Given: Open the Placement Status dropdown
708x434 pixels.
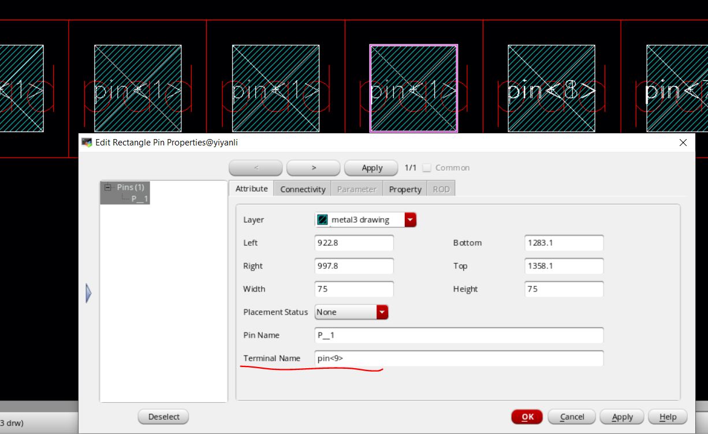Looking at the screenshot, I should point(382,312).
